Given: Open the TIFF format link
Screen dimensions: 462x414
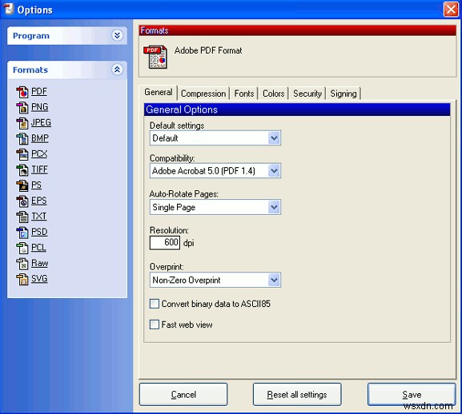Looking at the screenshot, I should point(39,169).
